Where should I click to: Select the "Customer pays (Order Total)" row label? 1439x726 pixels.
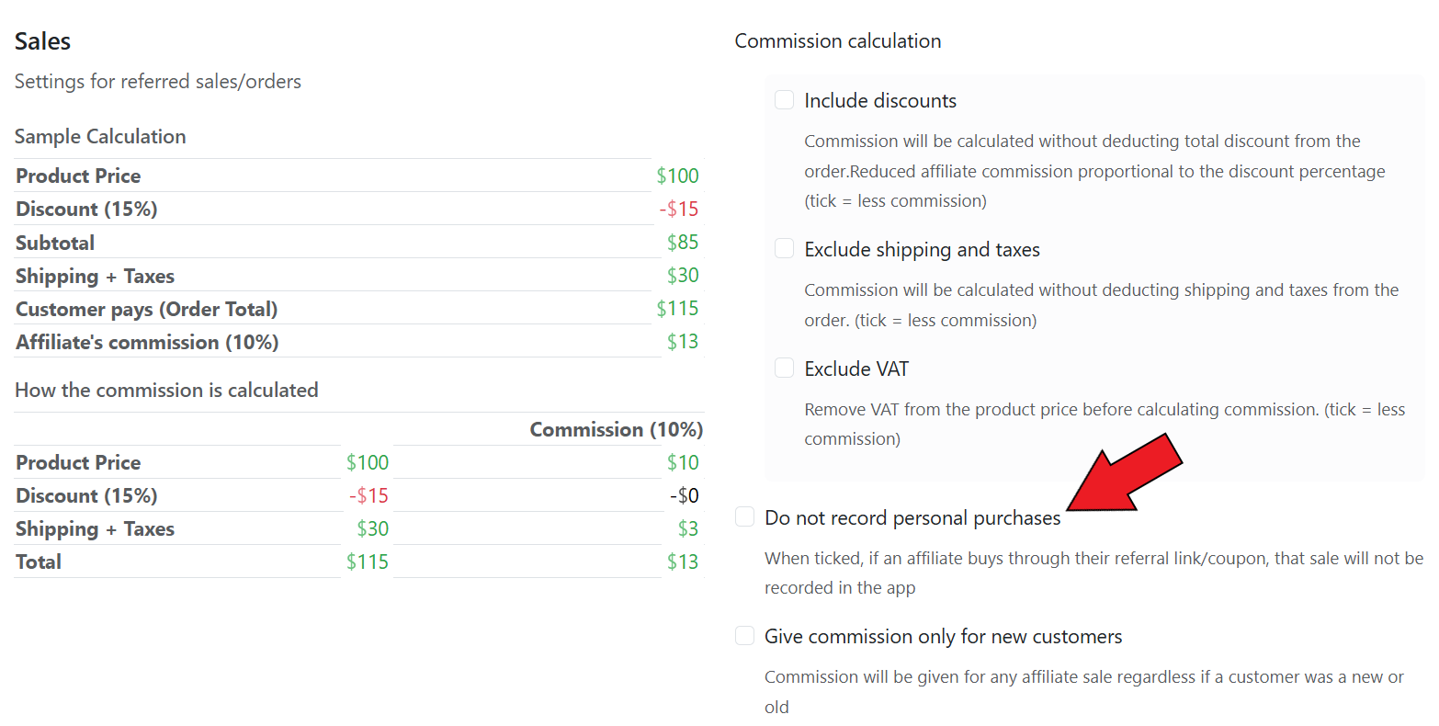(x=146, y=310)
